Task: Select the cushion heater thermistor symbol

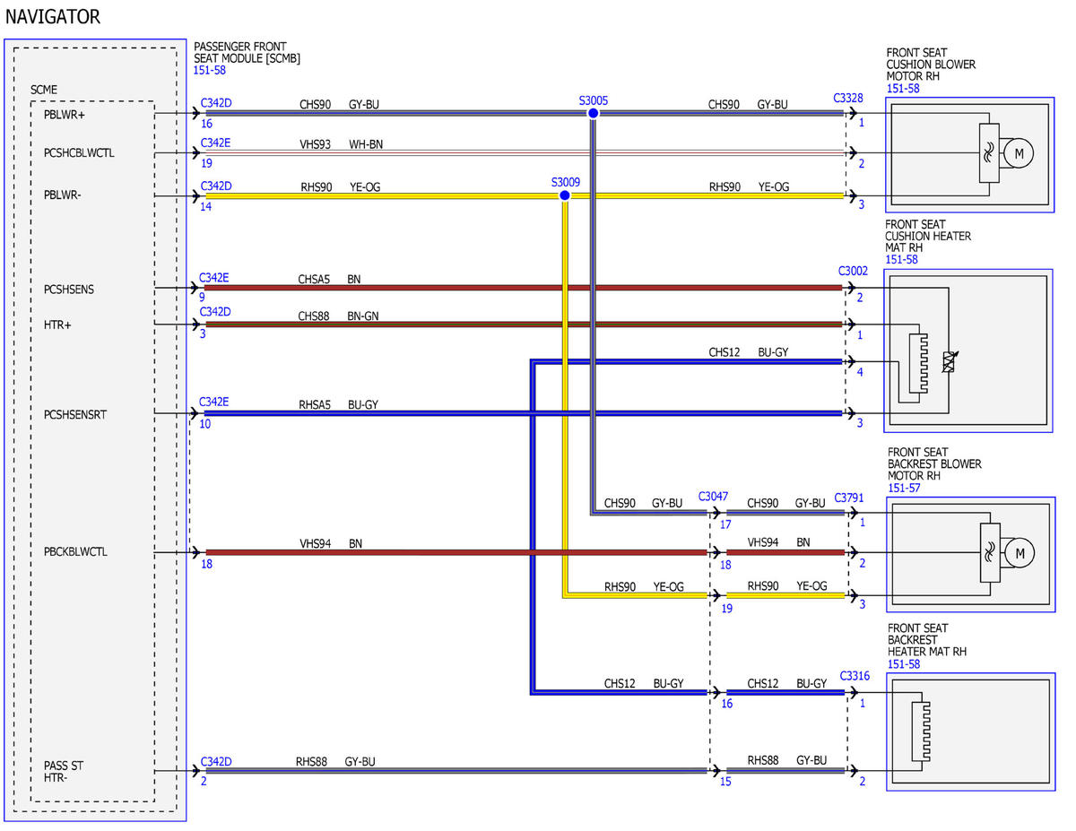Action: tap(950, 361)
